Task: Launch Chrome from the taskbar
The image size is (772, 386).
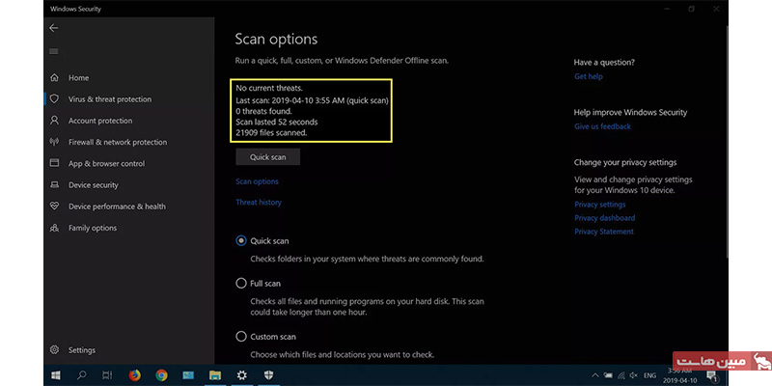Action: (x=161, y=375)
